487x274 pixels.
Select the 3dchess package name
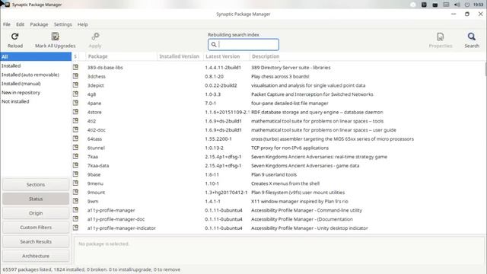click(97, 76)
